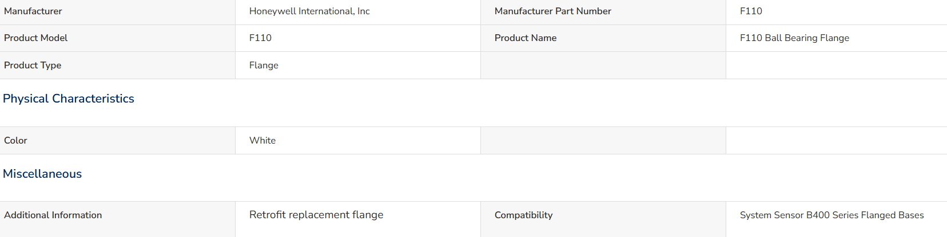Select the White color value
The image size is (947, 237).
pyautogui.click(x=262, y=141)
